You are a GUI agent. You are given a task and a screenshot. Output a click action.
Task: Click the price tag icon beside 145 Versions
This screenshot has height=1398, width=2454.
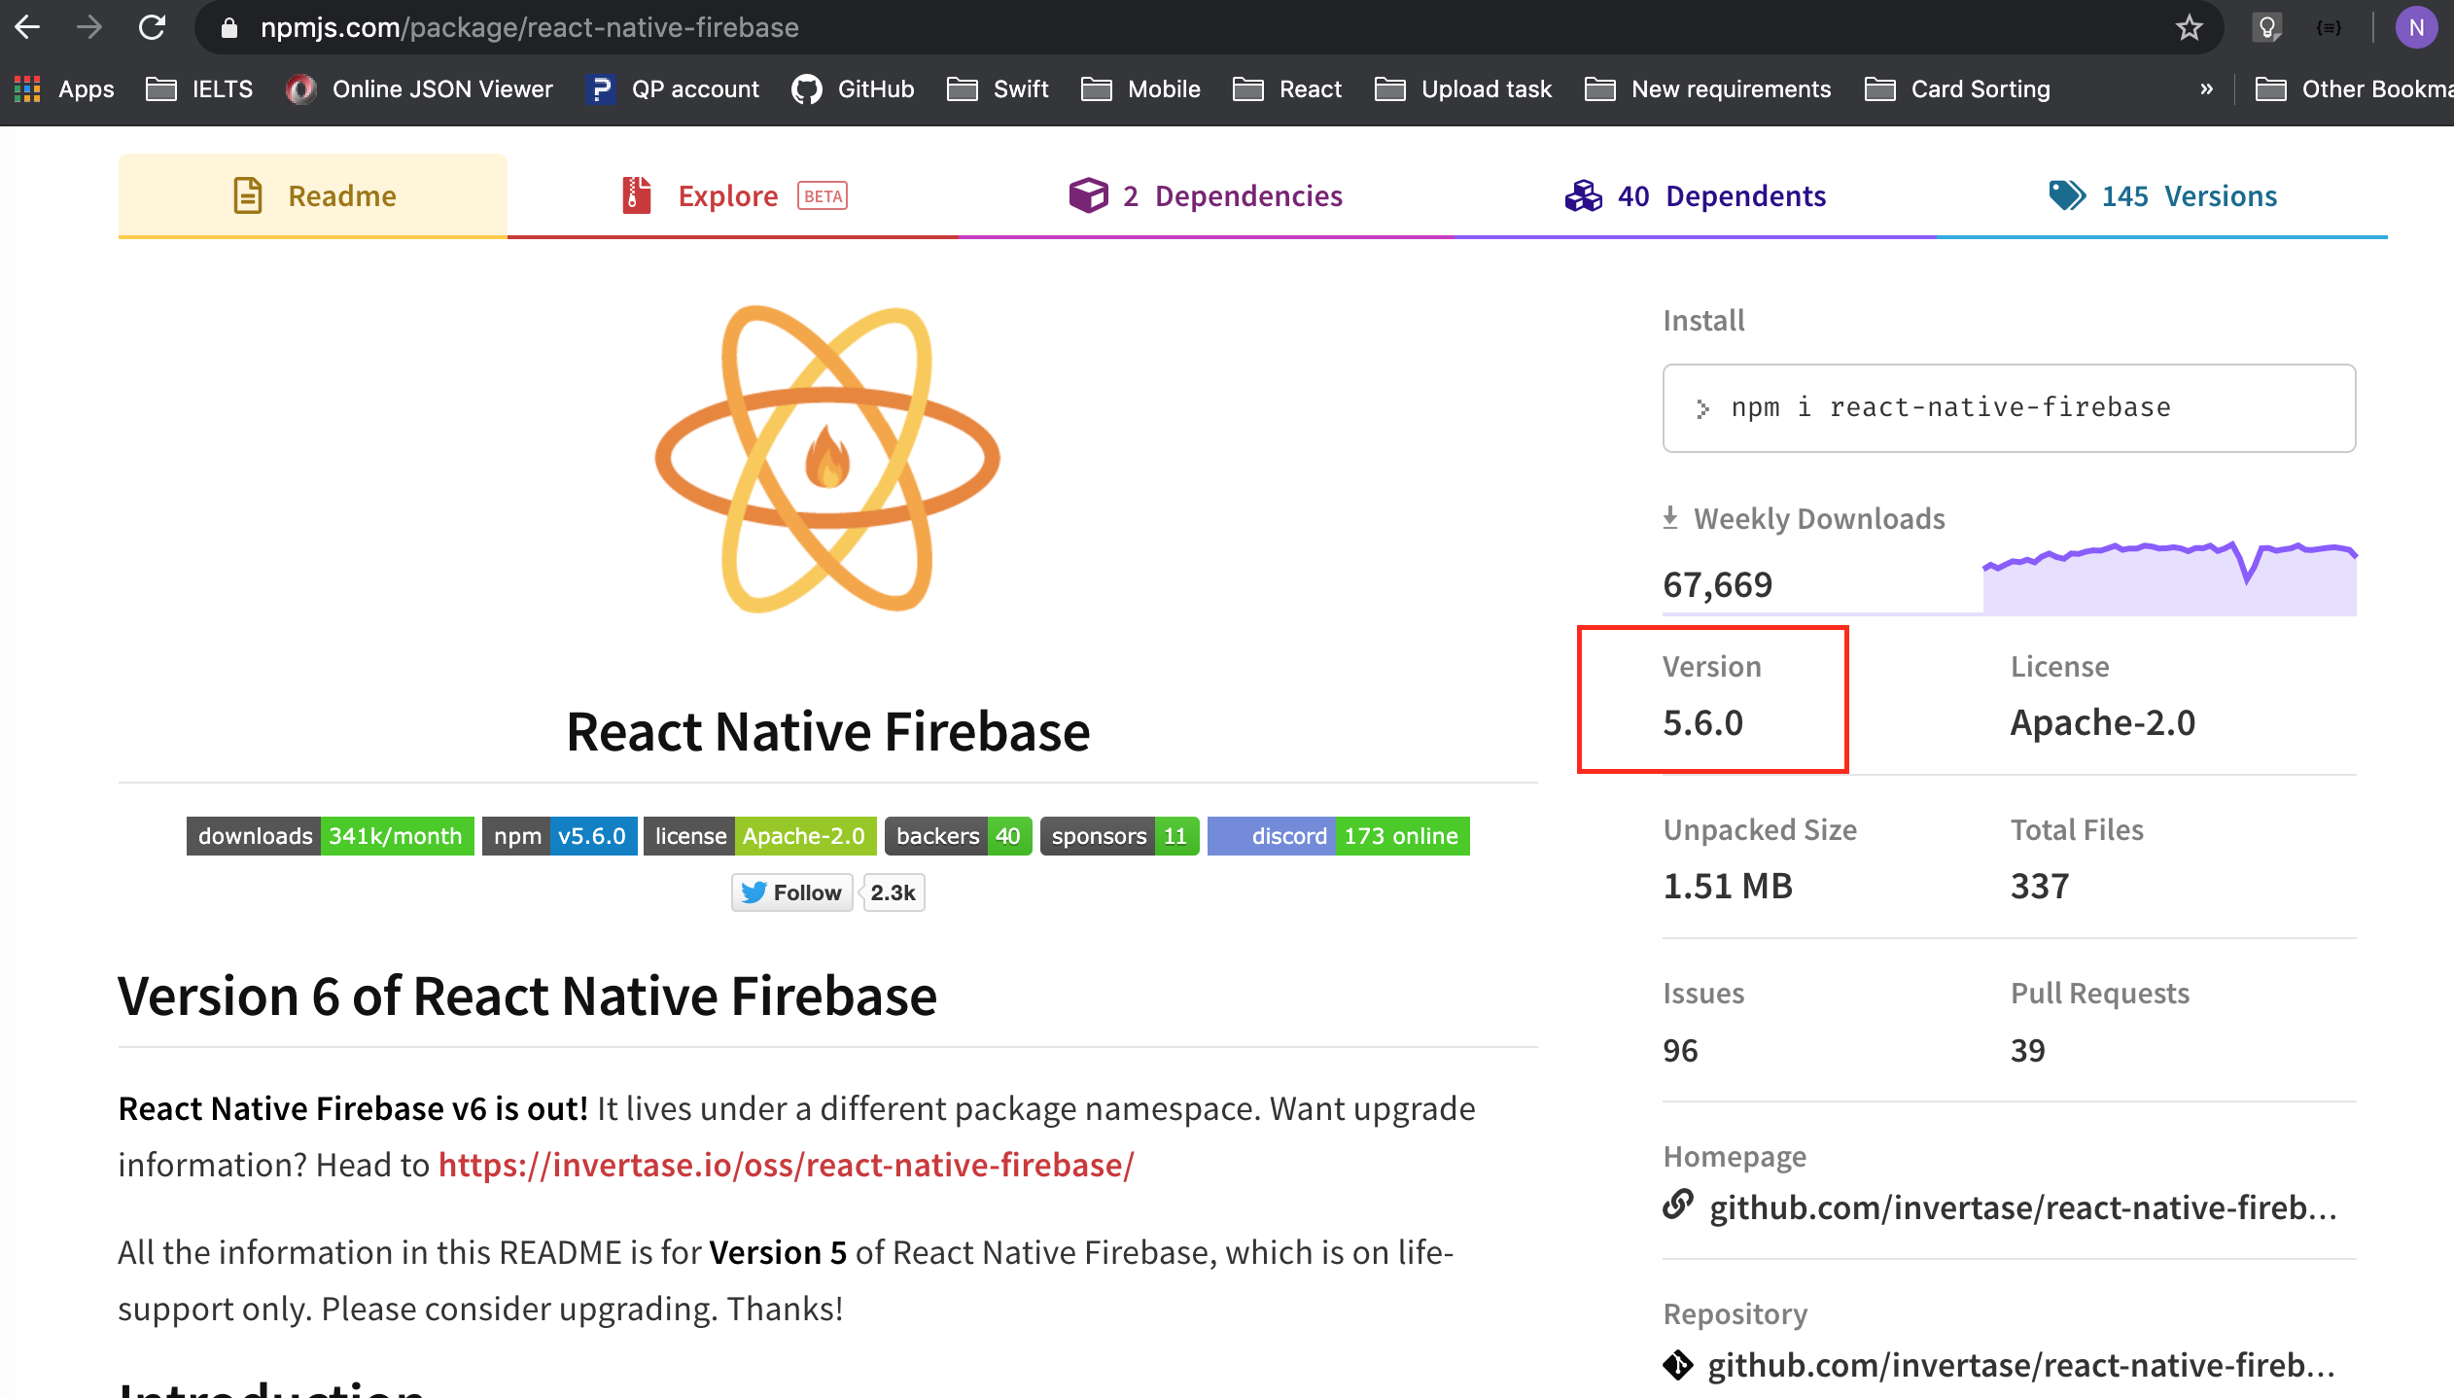tap(2065, 194)
